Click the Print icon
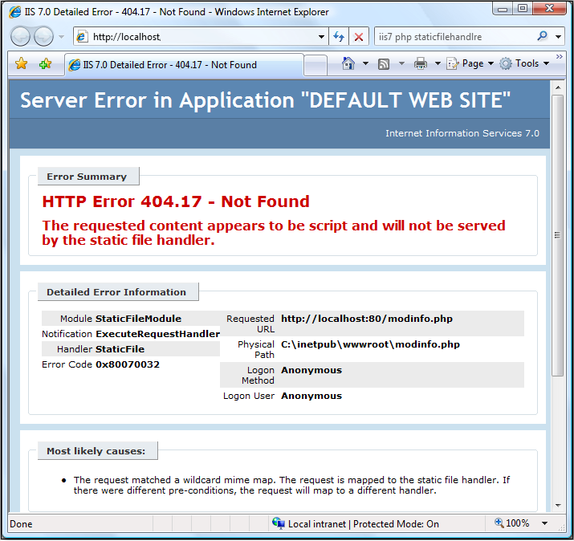 click(420, 63)
